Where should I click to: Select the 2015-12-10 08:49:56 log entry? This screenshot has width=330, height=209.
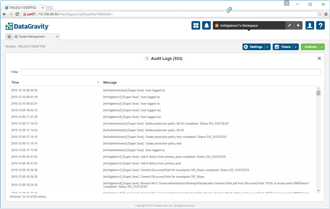(162, 90)
